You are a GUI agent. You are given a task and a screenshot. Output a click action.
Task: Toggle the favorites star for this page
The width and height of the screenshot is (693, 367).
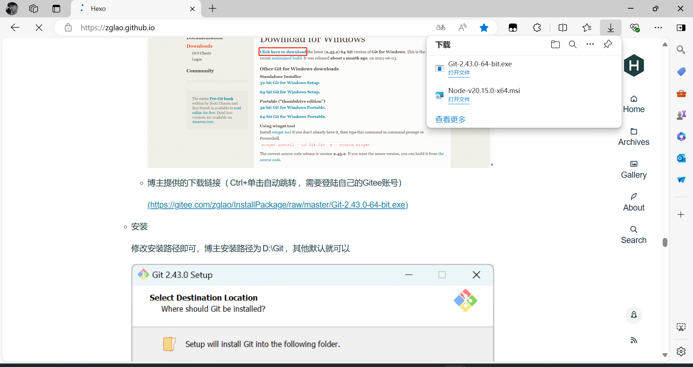tap(484, 27)
